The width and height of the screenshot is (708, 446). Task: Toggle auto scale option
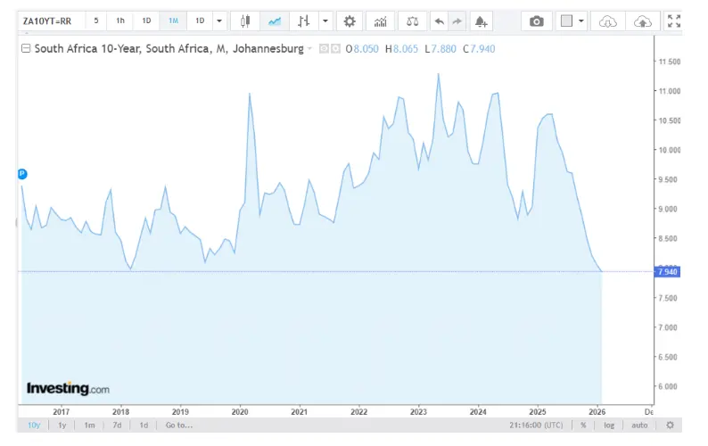[x=639, y=425]
